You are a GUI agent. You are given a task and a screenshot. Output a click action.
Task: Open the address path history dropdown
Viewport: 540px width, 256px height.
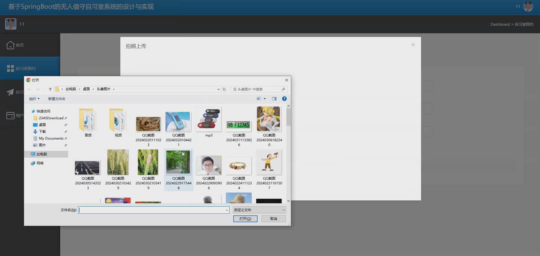(x=218, y=89)
